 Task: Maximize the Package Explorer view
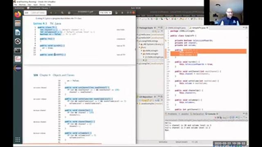(x=162, y=28)
